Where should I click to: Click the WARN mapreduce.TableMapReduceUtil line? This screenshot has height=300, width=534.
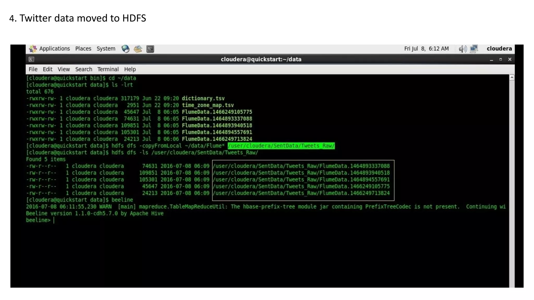(x=266, y=207)
